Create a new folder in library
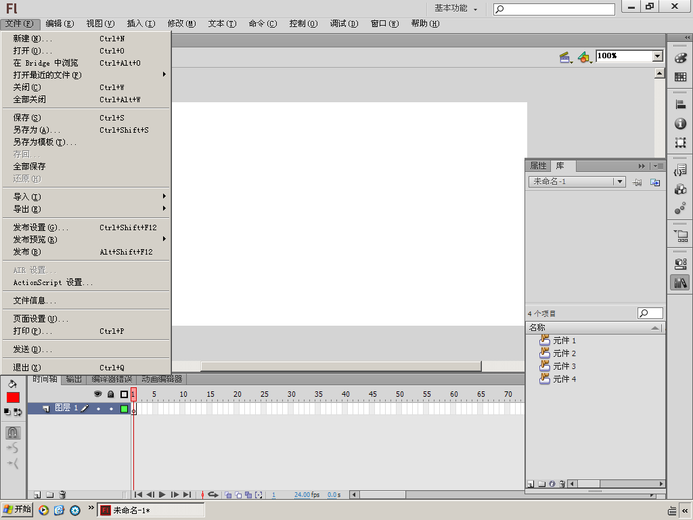The width and height of the screenshot is (693, 520). (541, 483)
